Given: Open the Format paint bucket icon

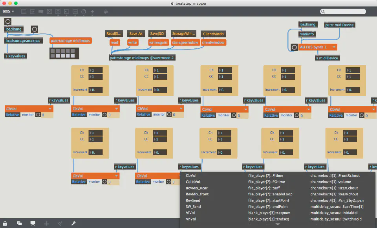Looking at the screenshot, I should tap(106, 11).
